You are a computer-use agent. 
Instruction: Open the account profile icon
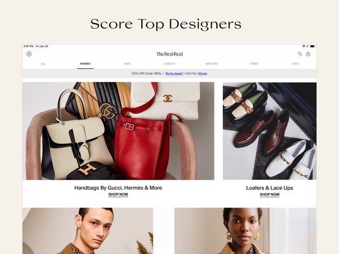point(29,54)
